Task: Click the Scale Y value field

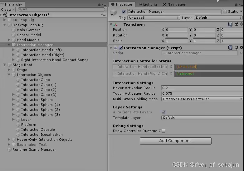Action: pos(204,41)
